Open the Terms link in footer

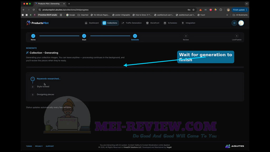[x=29, y=146]
